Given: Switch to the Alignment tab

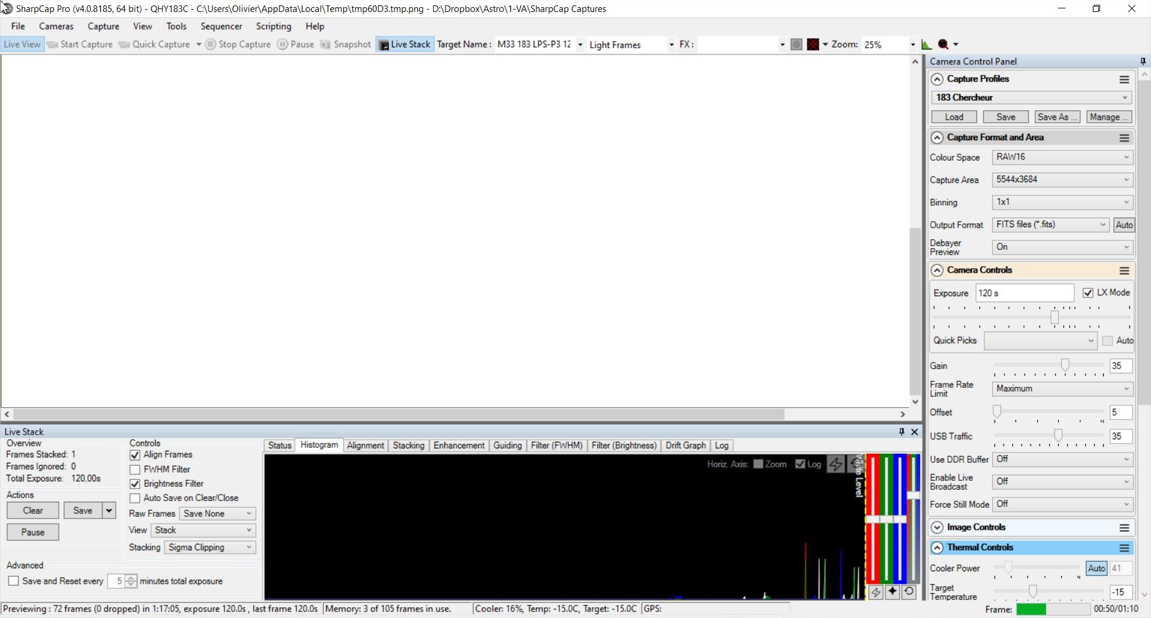Looking at the screenshot, I should pos(365,445).
